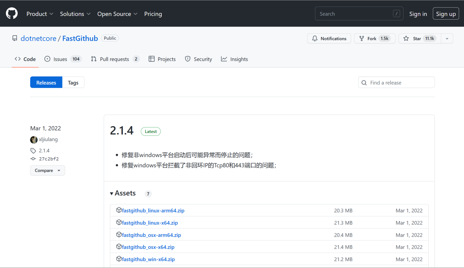Click the tag icon next to 2.1.4

pyautogui.click(x=33, y=150)
